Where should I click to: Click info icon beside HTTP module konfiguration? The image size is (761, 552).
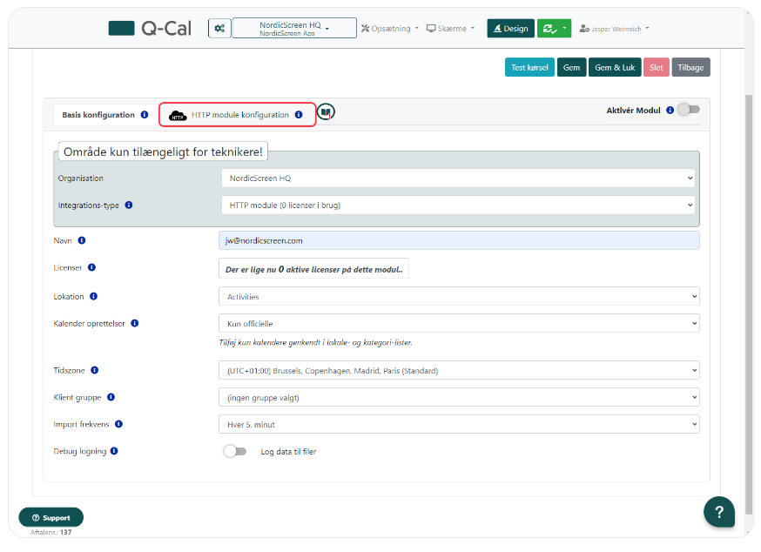[299, 115]
